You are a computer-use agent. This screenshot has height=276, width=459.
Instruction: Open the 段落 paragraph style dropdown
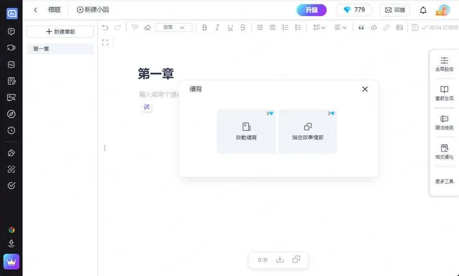(174, 27)
